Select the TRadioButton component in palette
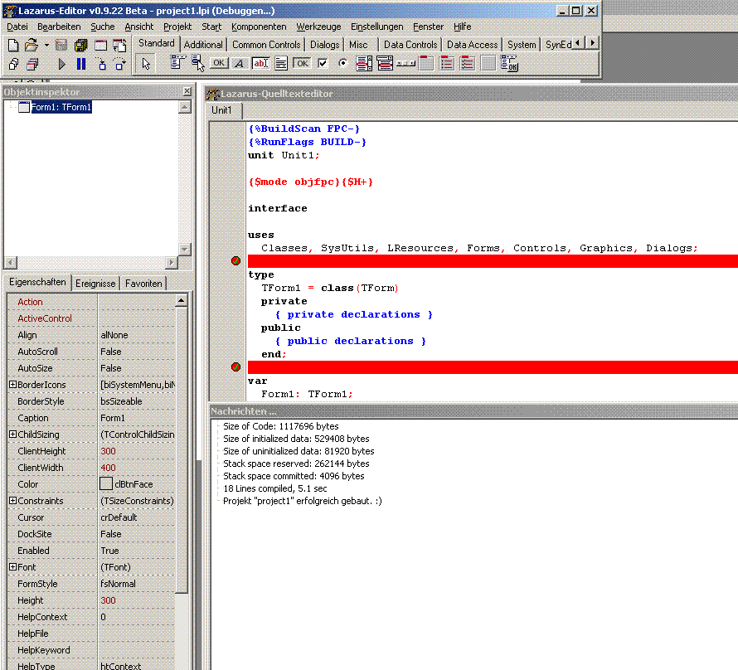Viewport: 738px width, 670px height. coord(343,63)
